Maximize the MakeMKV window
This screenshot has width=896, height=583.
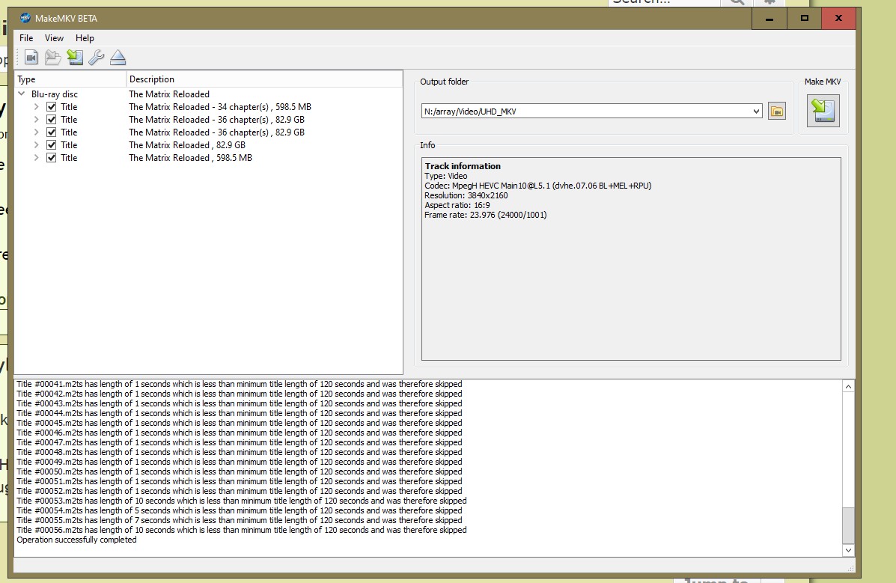(x=804, y=18)
